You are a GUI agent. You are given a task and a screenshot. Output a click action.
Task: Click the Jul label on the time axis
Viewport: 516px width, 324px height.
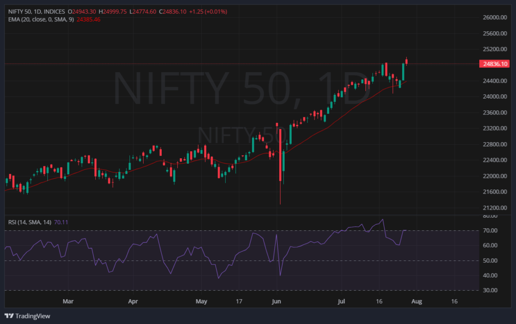341,301
